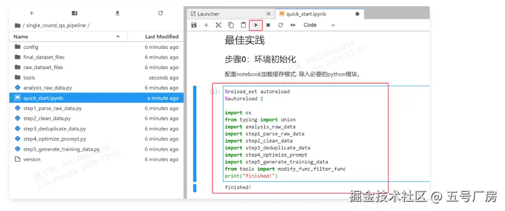The image size is (505, 211).
Task: Click the version file document icon
Action: [17, 160]
